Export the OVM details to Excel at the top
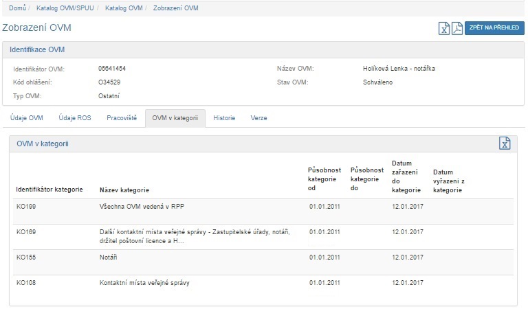Image resolution: width=528 pixels, height=309 pixels. (445, 28)
